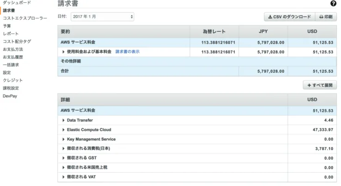Click the 請求書 page heading

68,3
